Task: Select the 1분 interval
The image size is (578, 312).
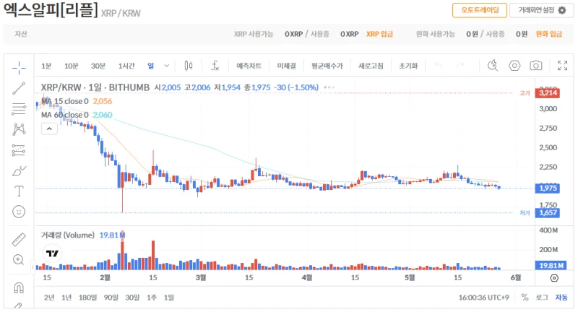Action: point(46,66)
